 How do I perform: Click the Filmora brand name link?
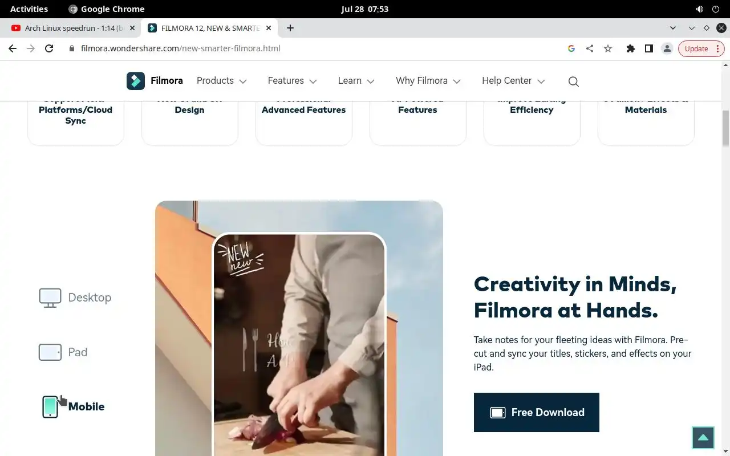click(x=167, y=81)
